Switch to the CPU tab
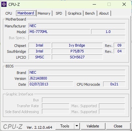Viewport: 132px width, 131px height. click(9, 13)
